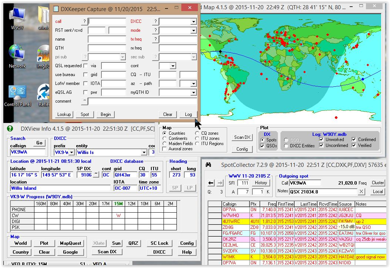Open the Network desktop icon
Image resolution: width=390 pixels, height=268 pixels.
(17, 56)
